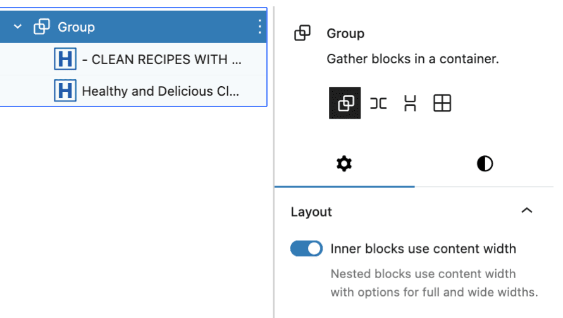This screenshot has height=318, width=563.
Task: Open Group options three-dot menu
Action: coord(259,27)
